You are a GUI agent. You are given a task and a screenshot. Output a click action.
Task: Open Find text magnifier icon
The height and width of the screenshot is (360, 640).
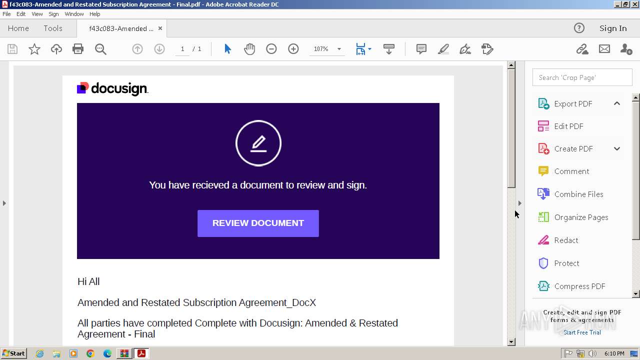[100, 49]
